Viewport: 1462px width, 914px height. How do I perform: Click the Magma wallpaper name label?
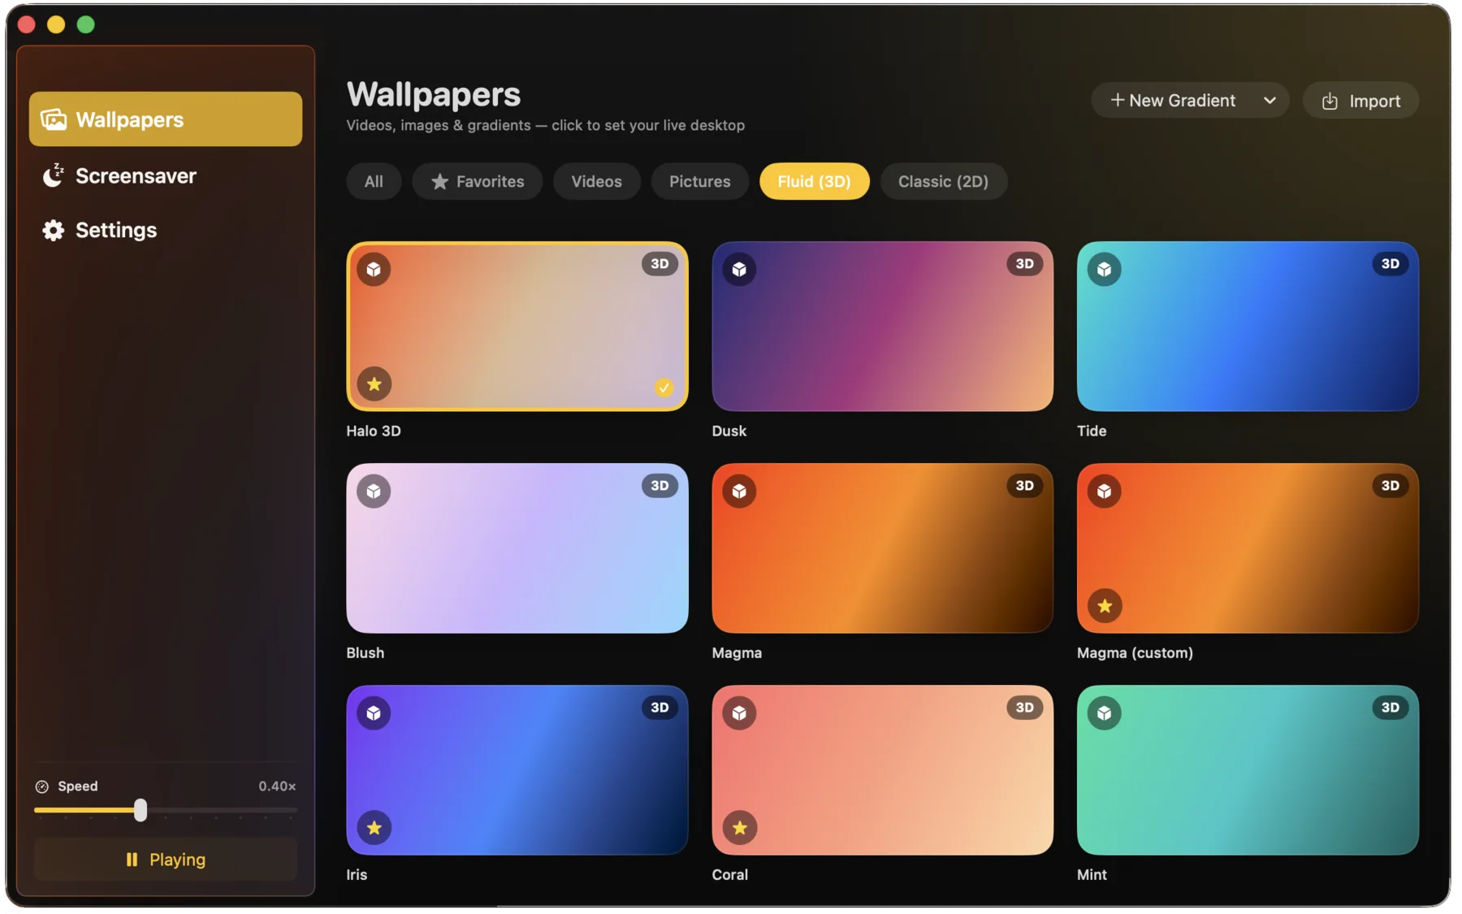(x=737, y=652)
